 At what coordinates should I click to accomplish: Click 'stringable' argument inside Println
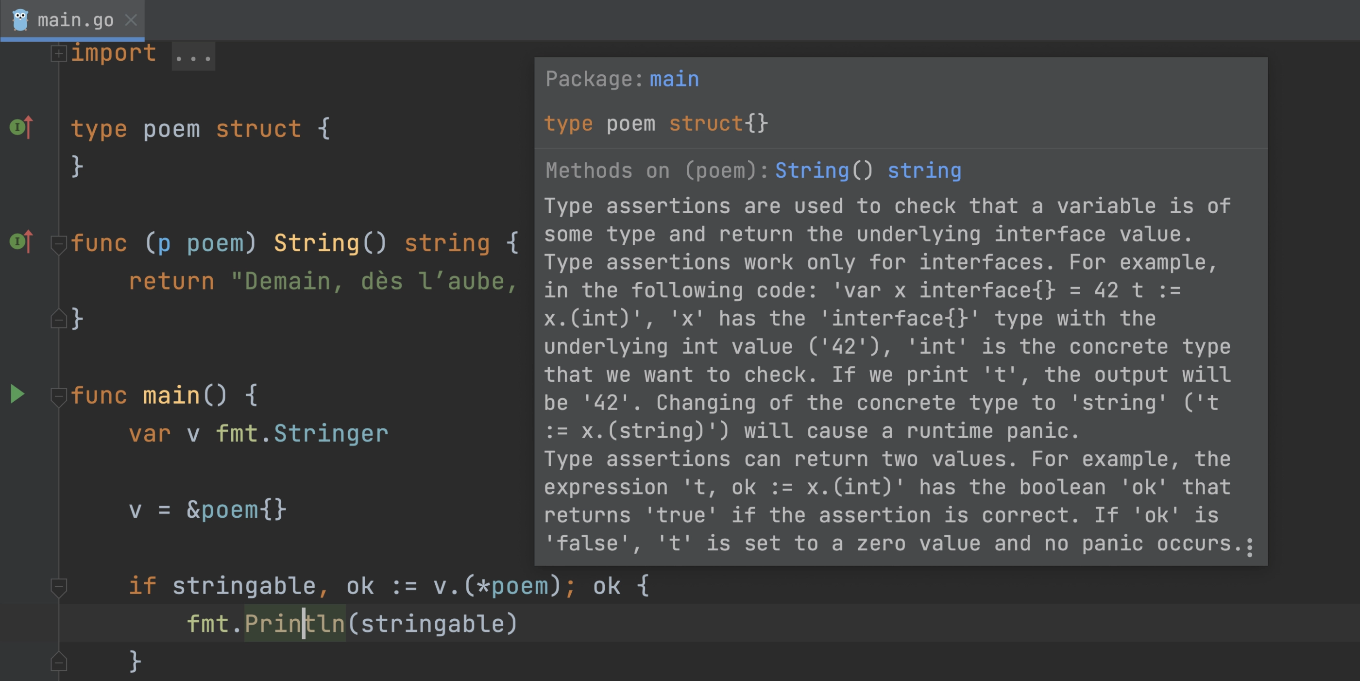(x=432, y=624)
